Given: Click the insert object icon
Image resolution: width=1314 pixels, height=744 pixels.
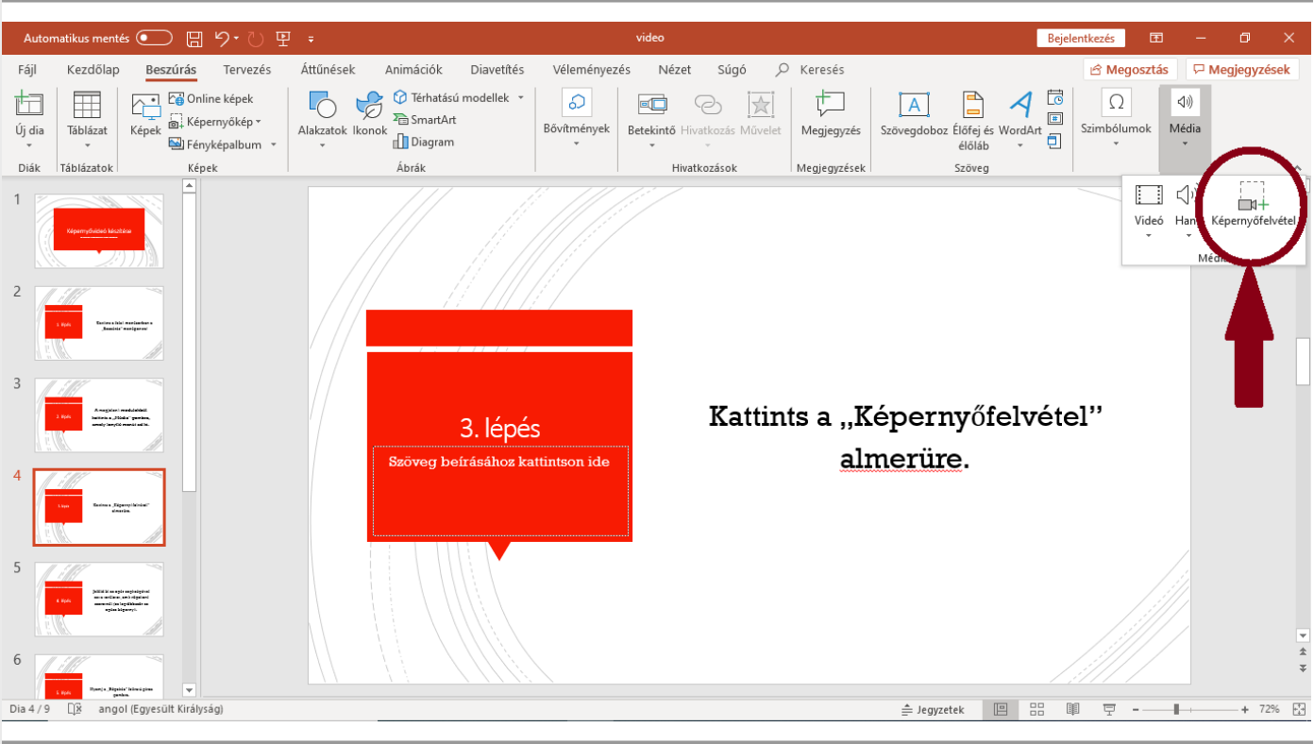Looking at the screenshot, I should (x=1055, y=142).
